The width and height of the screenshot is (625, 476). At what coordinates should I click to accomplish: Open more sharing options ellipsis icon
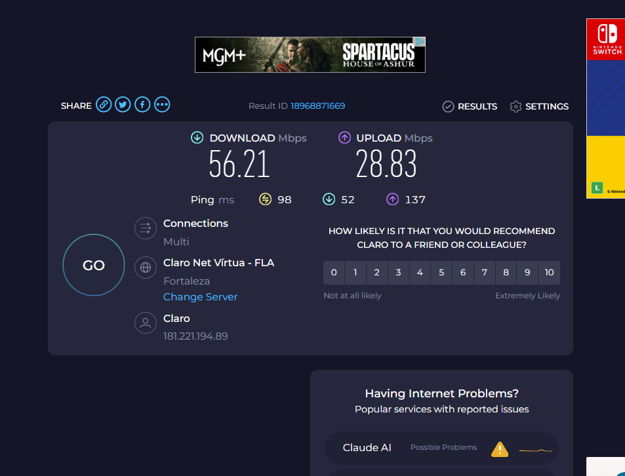[162, 104]
